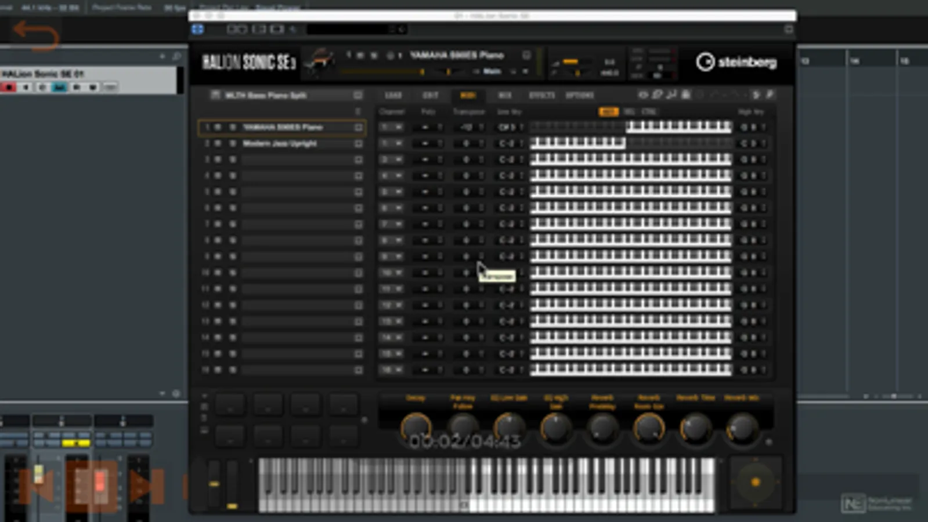Click the first trigger pad in the top row
The image size is (928, 522).
[x=230, y=405]
